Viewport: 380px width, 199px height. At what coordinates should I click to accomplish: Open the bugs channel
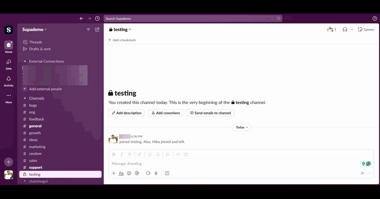click(60, 105)
